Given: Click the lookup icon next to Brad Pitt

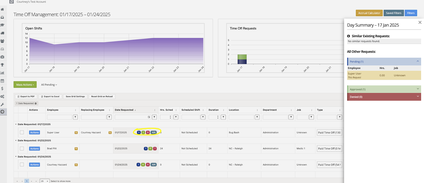Looking at the screenshot, I should pyautogui.click(x=76, y=149).
